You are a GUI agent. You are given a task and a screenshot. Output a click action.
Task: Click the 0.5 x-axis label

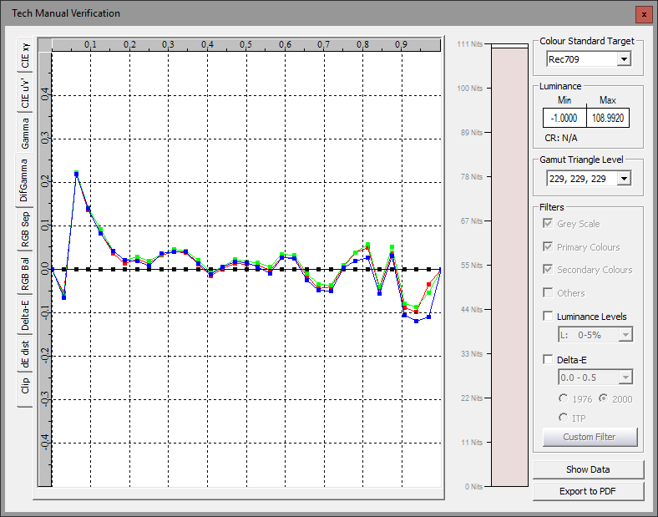245,44
